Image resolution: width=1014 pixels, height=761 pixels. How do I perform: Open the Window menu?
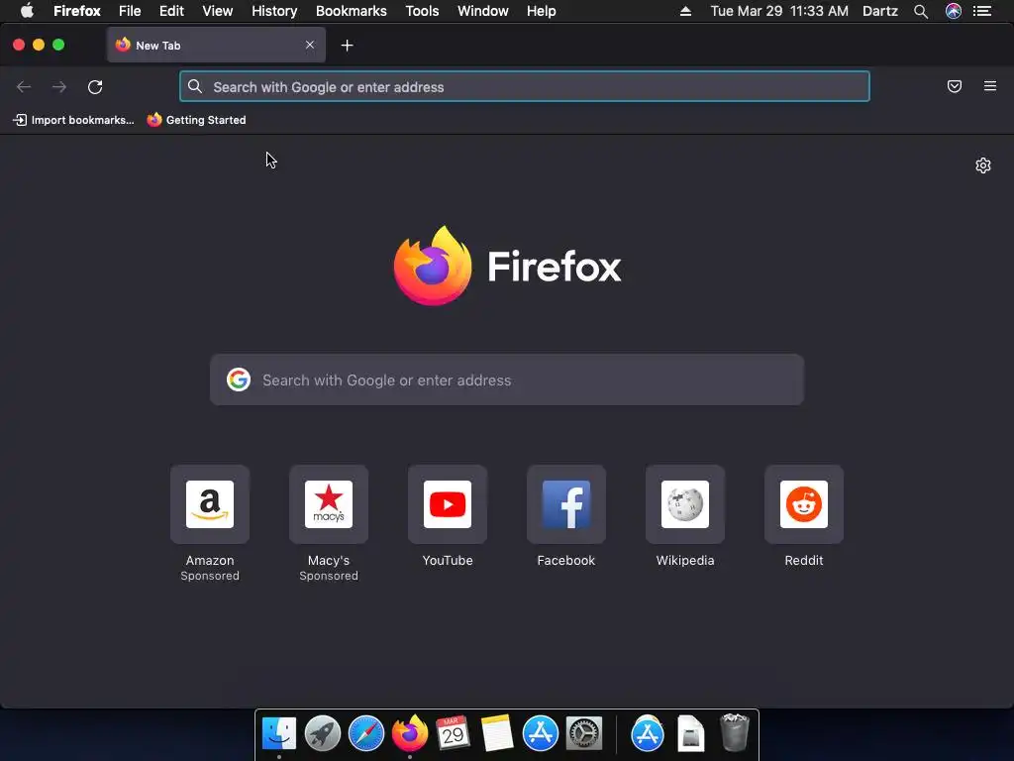point(483,11)
